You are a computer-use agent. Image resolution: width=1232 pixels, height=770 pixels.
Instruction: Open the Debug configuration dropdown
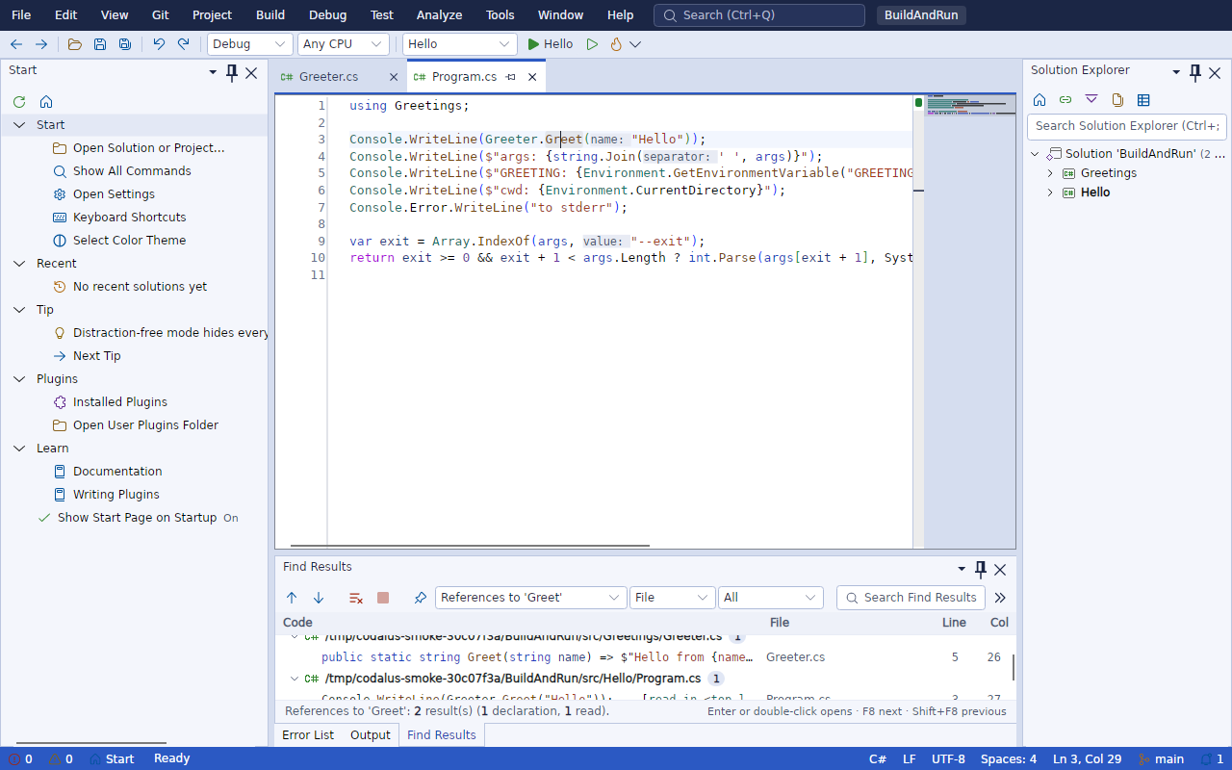pos(250,44)
